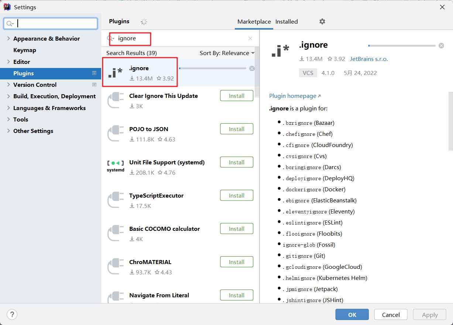Click the Cancel button
Image resolution: width=453 pixels, height=325 pixels.
pyautogui.click(x=391, y=315)
